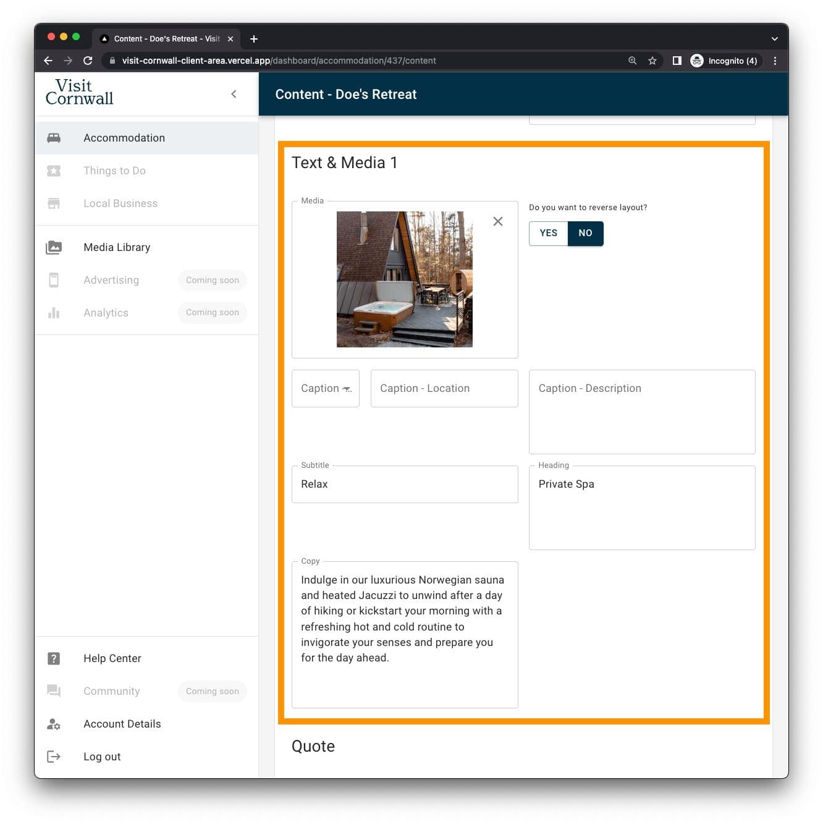Expand the Chrome tab search dropdown arrow

pos(774,38)
